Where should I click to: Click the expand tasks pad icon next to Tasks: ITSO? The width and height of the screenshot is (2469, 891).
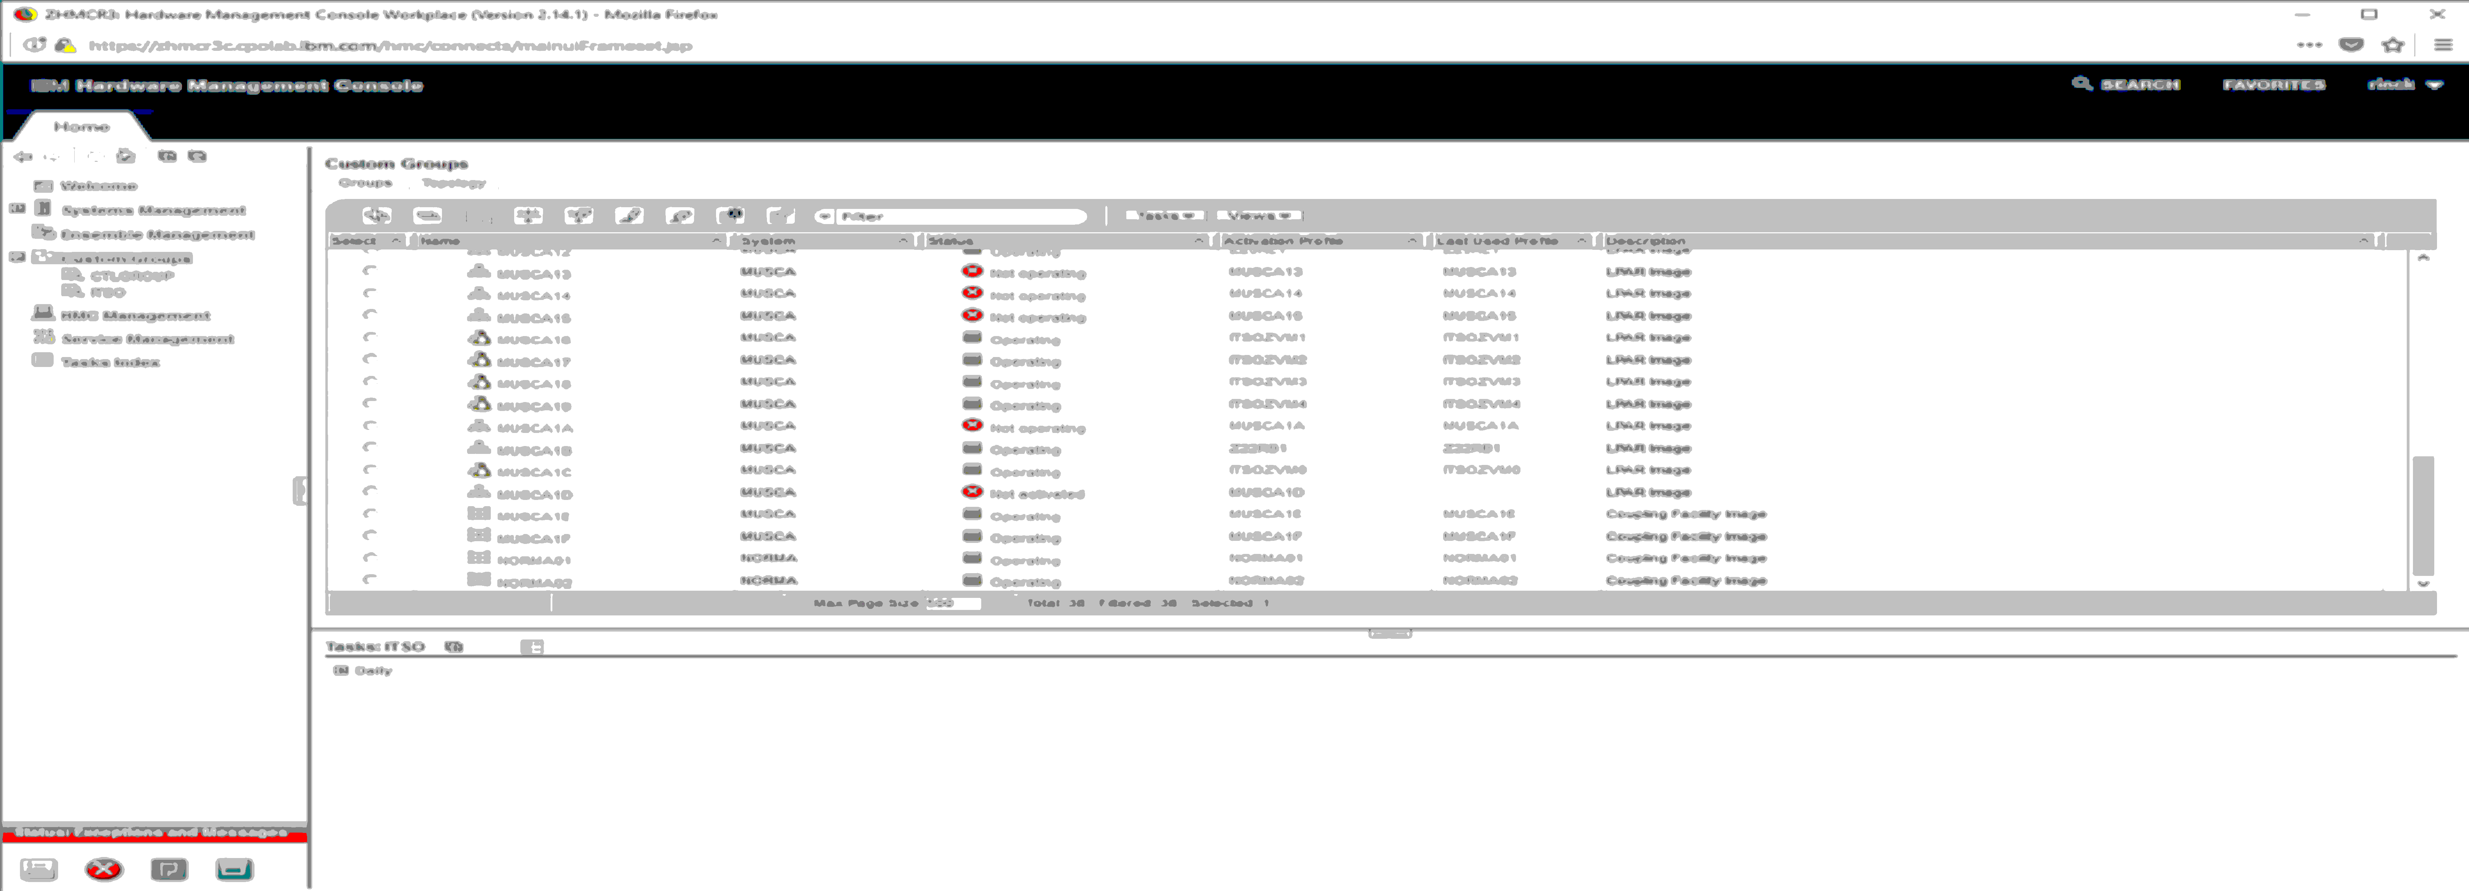point(454,647)
